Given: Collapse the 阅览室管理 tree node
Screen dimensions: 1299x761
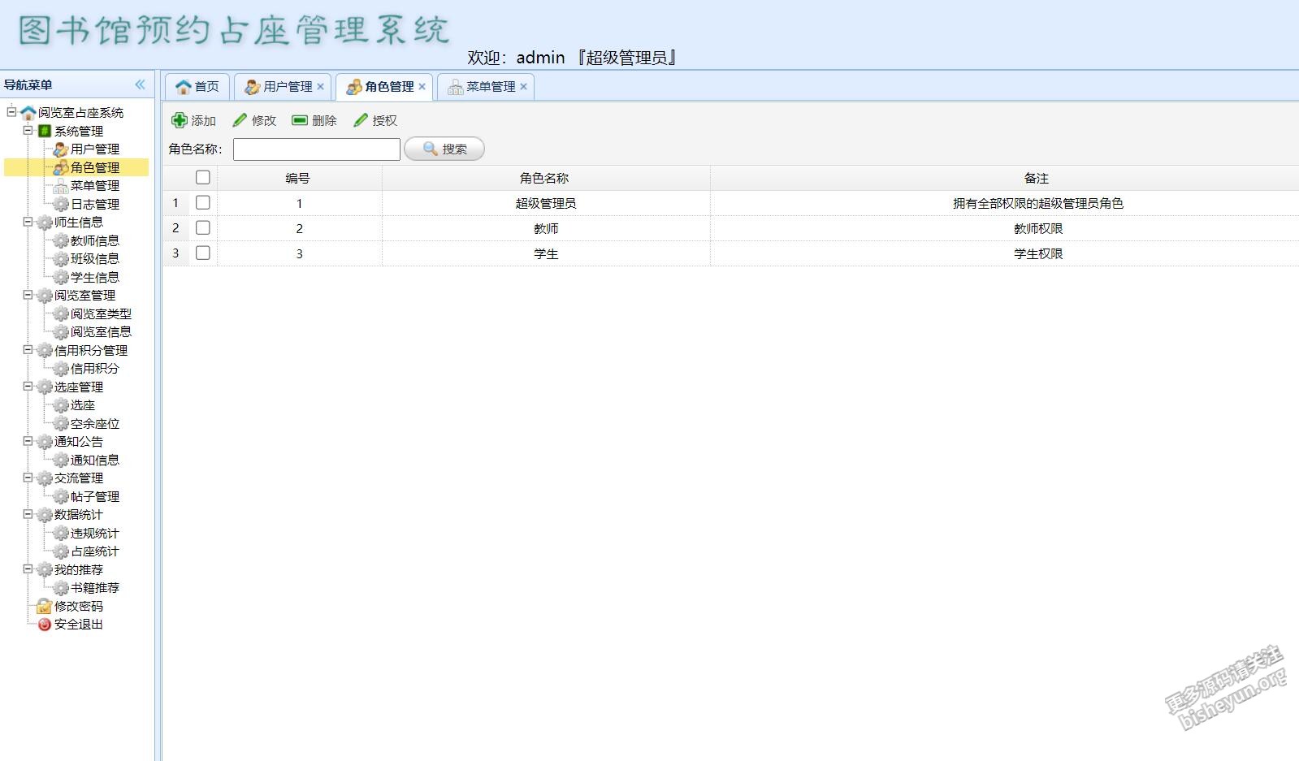Looking at the screenshot, I should pyautogui.click(x=28, y=294).
